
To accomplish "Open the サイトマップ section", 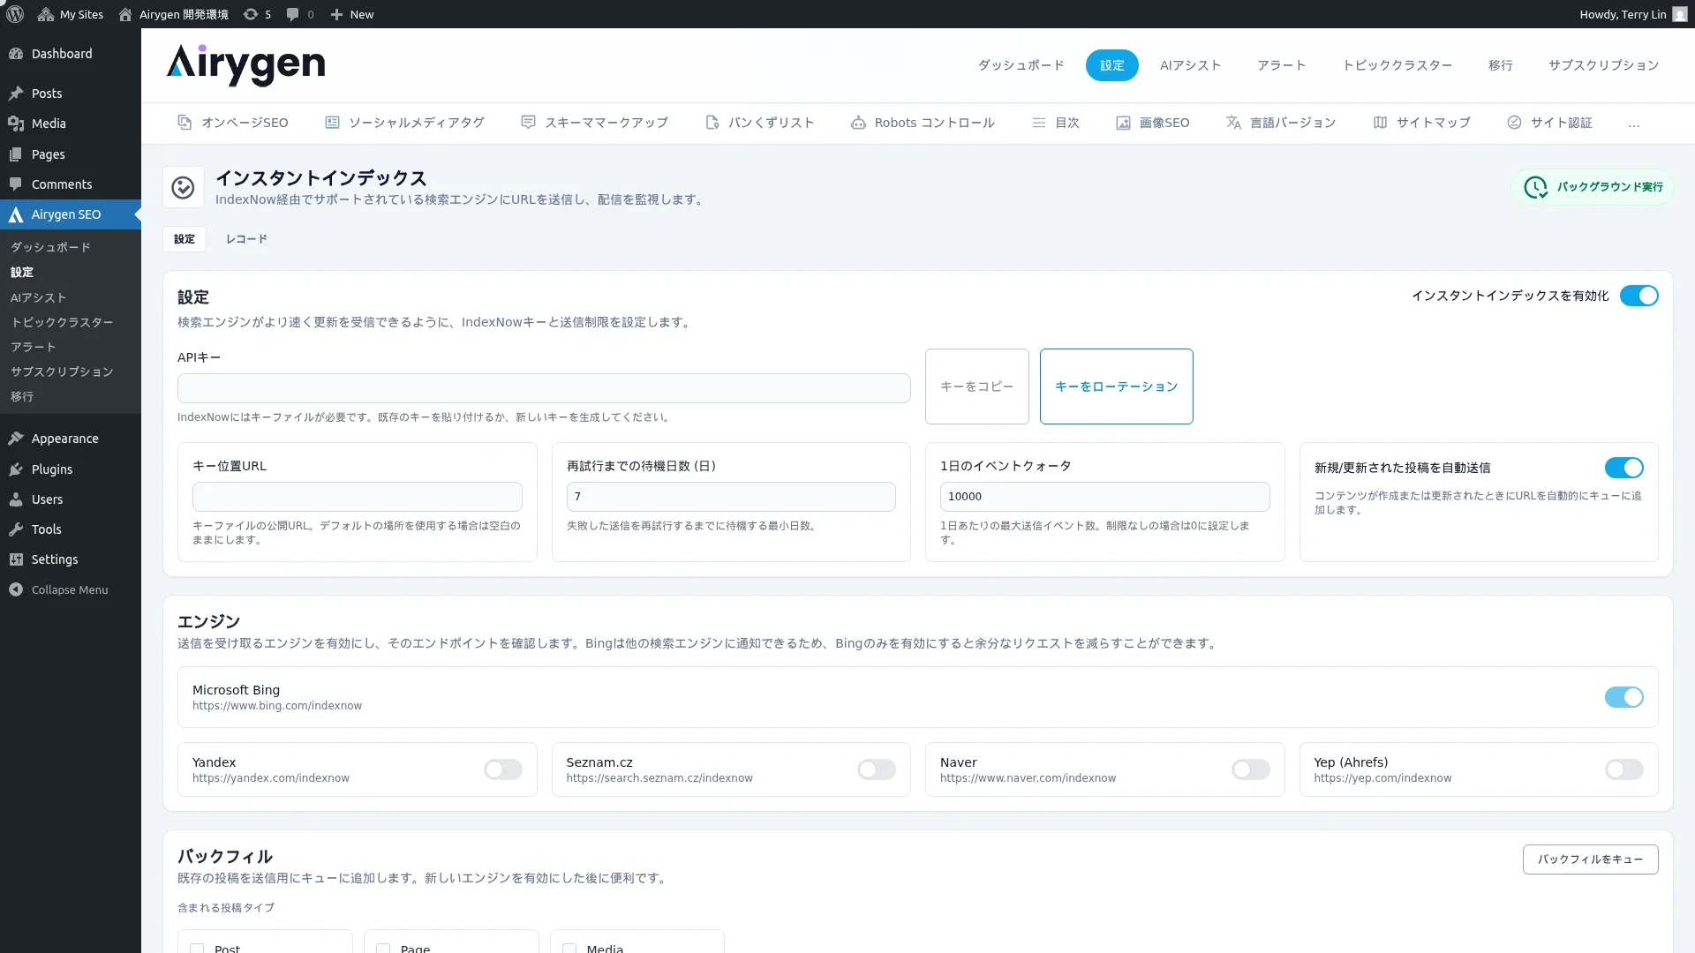I will [x=1421, y=123].
